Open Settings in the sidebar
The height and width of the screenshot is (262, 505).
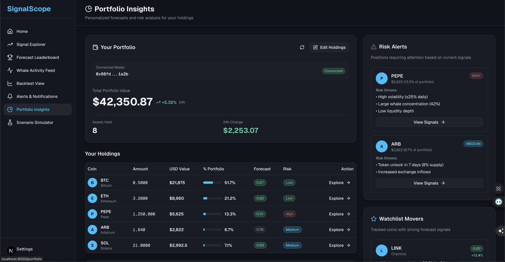(25, 249)
